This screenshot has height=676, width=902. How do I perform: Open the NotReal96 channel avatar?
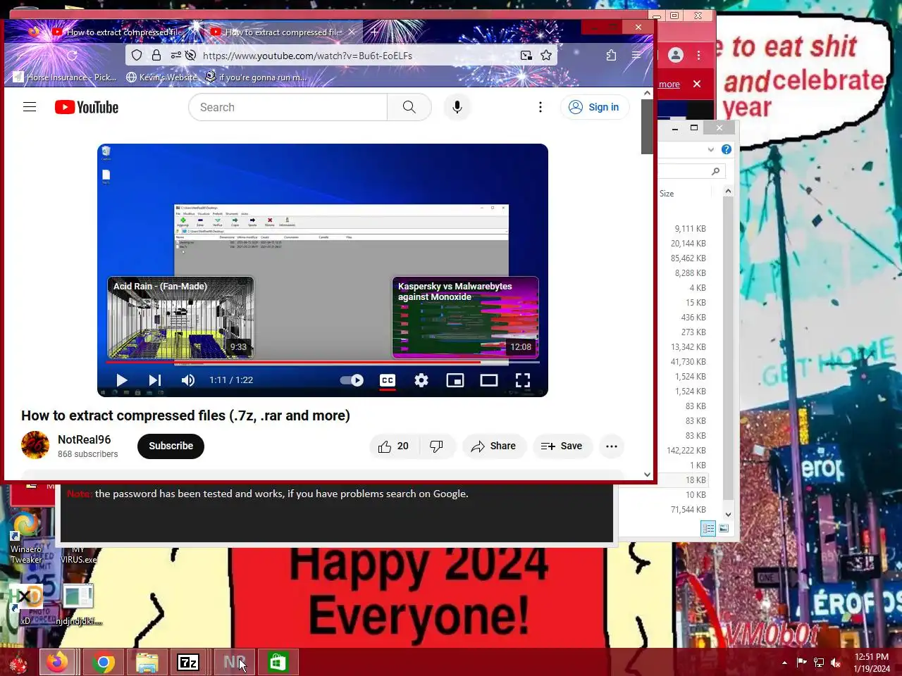tap(35, 446)
